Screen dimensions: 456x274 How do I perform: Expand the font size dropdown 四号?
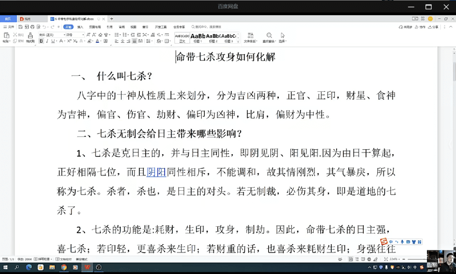(x=83, y=35)
